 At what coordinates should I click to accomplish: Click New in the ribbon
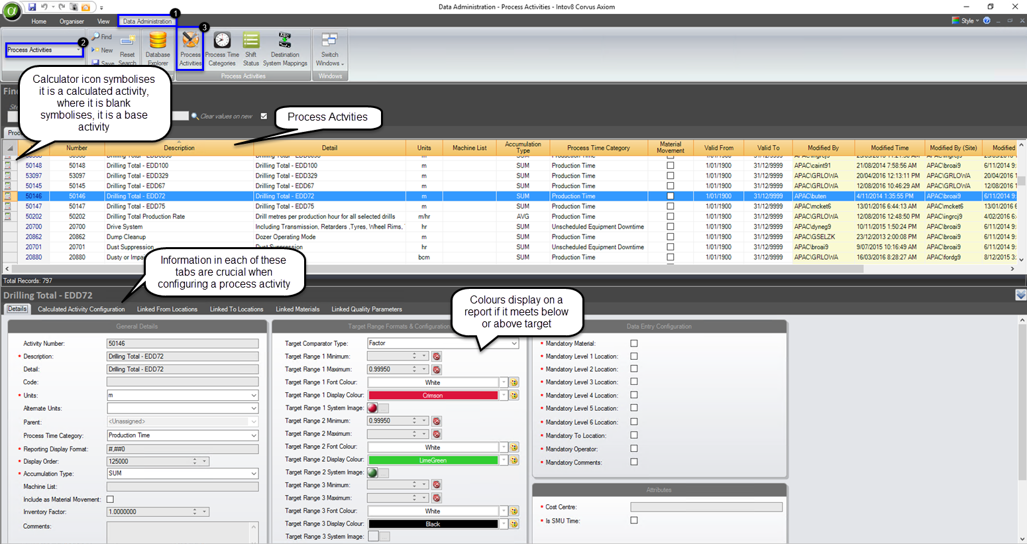(102, 50)
